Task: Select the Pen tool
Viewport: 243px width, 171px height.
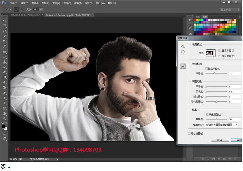Action: tap(4, 93)
